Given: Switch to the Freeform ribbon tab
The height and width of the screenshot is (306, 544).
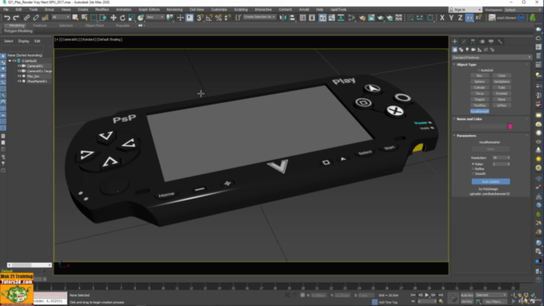Looking at the screenshot, I should [40, 25].
